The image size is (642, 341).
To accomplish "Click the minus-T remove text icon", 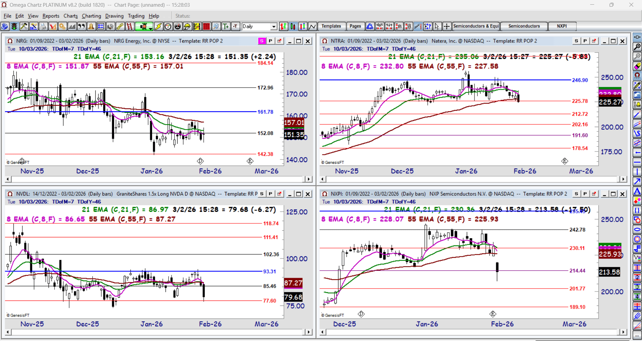I will point(236,26).
